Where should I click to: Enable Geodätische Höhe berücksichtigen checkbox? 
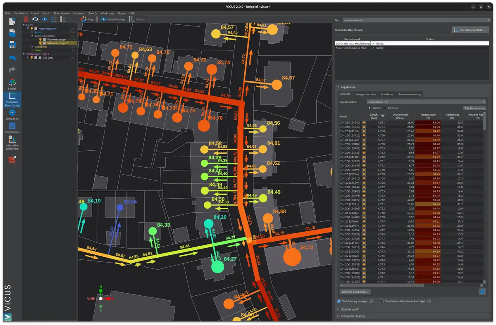(x=382, y=301)
